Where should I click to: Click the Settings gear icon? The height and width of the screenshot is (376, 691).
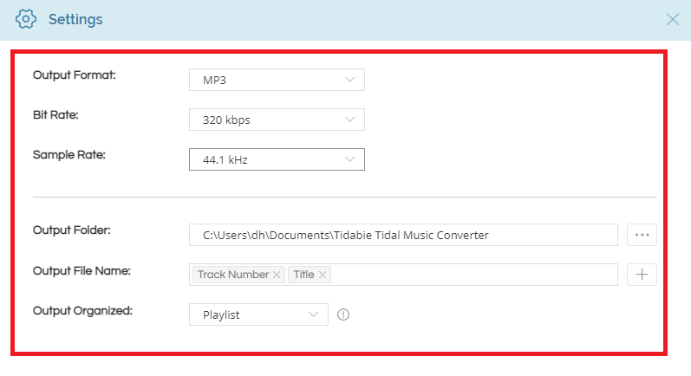pyautogui.click(x=27, y=19)
